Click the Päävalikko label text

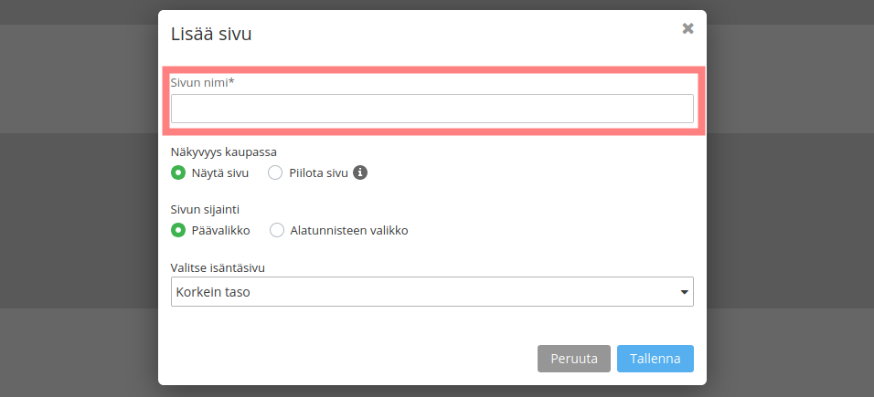tap(220, 230)
